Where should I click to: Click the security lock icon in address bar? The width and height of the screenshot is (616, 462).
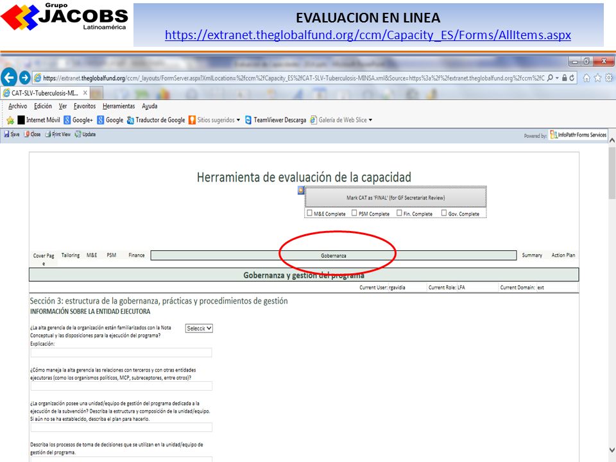click(565, 78)
